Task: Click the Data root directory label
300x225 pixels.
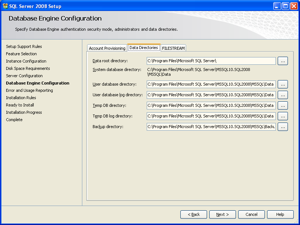Action: [110, 61]
